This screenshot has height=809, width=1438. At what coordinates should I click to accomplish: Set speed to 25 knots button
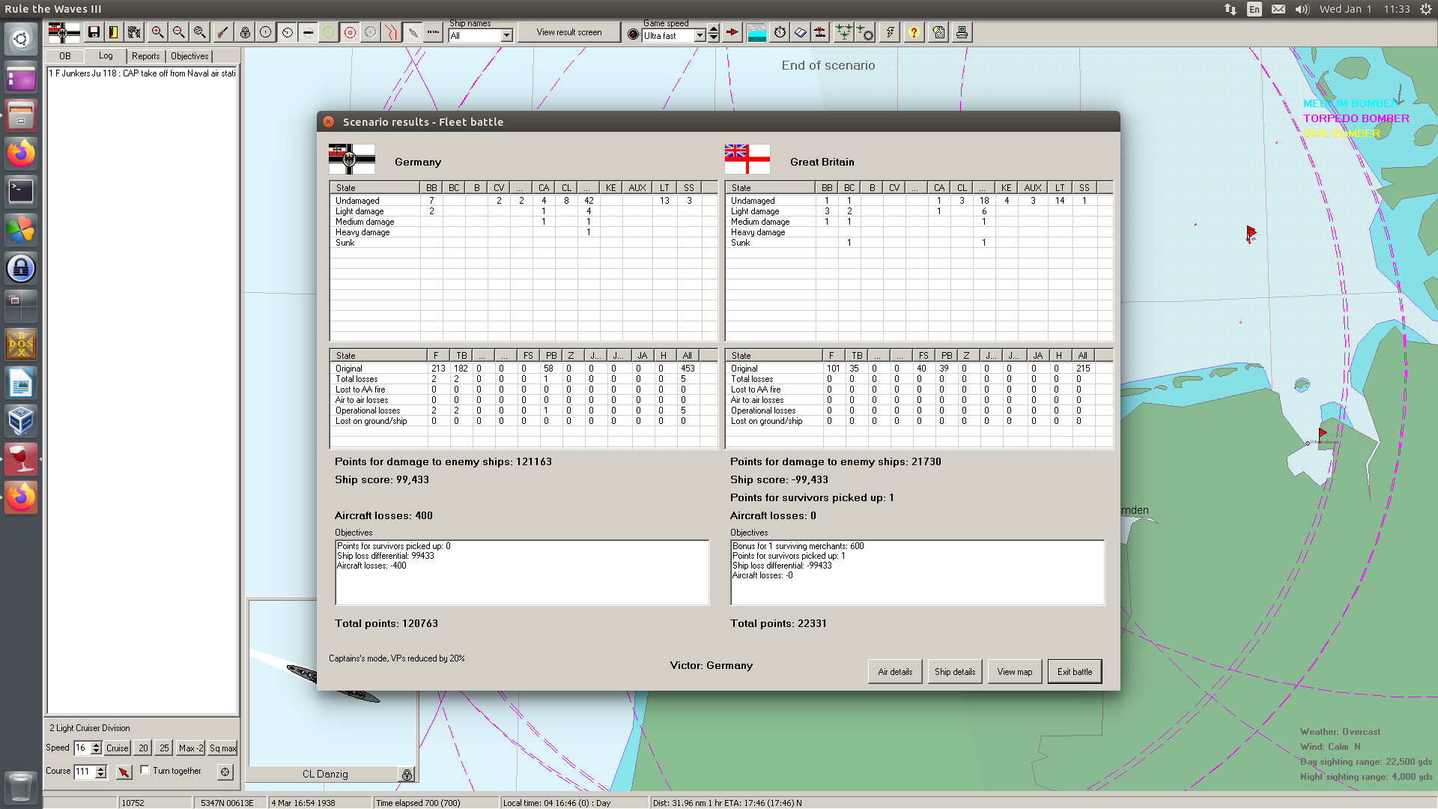click(x=164, y=748)
